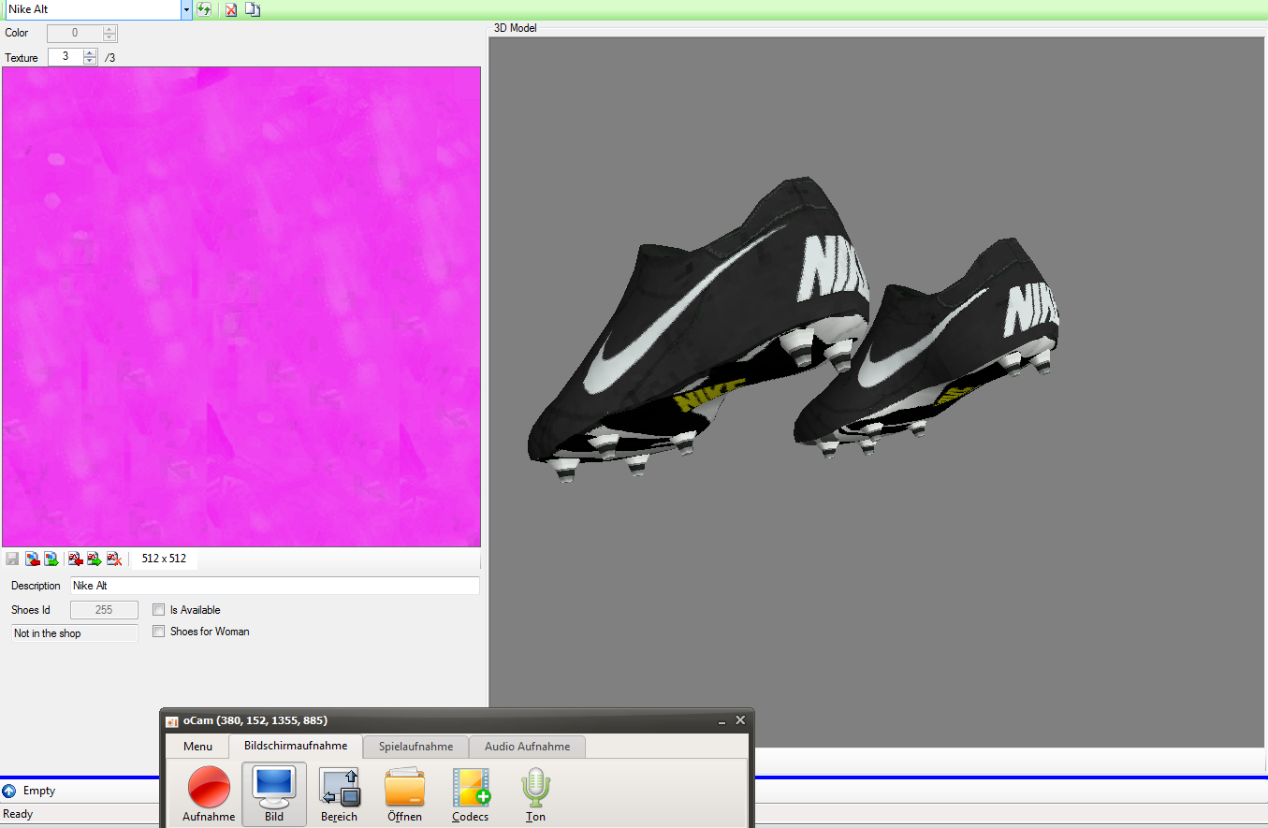Click the Ton microphone icon in oCam

point(535,794)
